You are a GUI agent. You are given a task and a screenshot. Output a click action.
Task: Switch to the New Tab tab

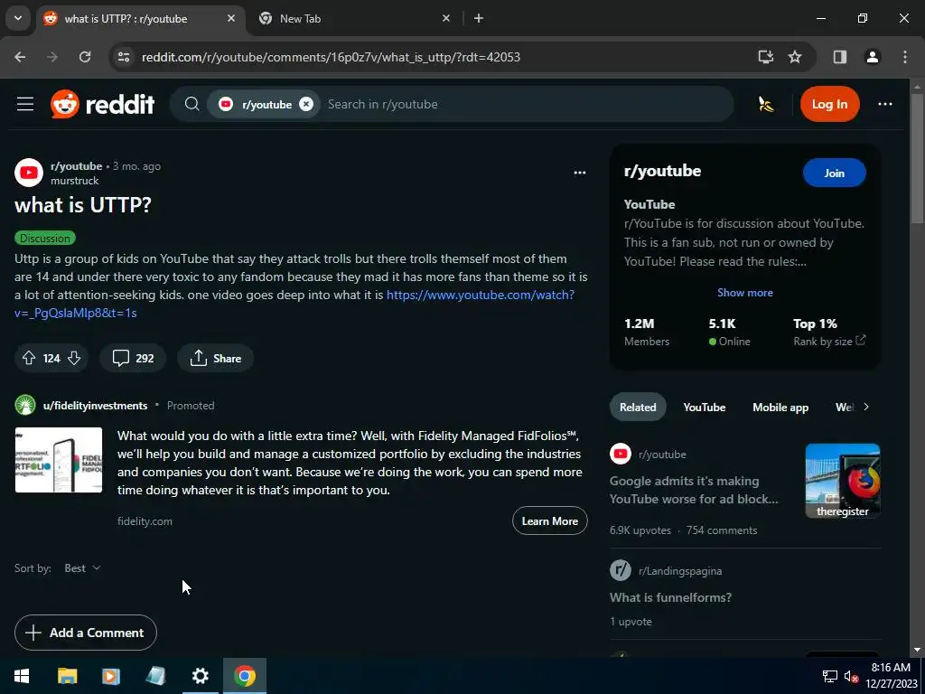click(354, 19)
